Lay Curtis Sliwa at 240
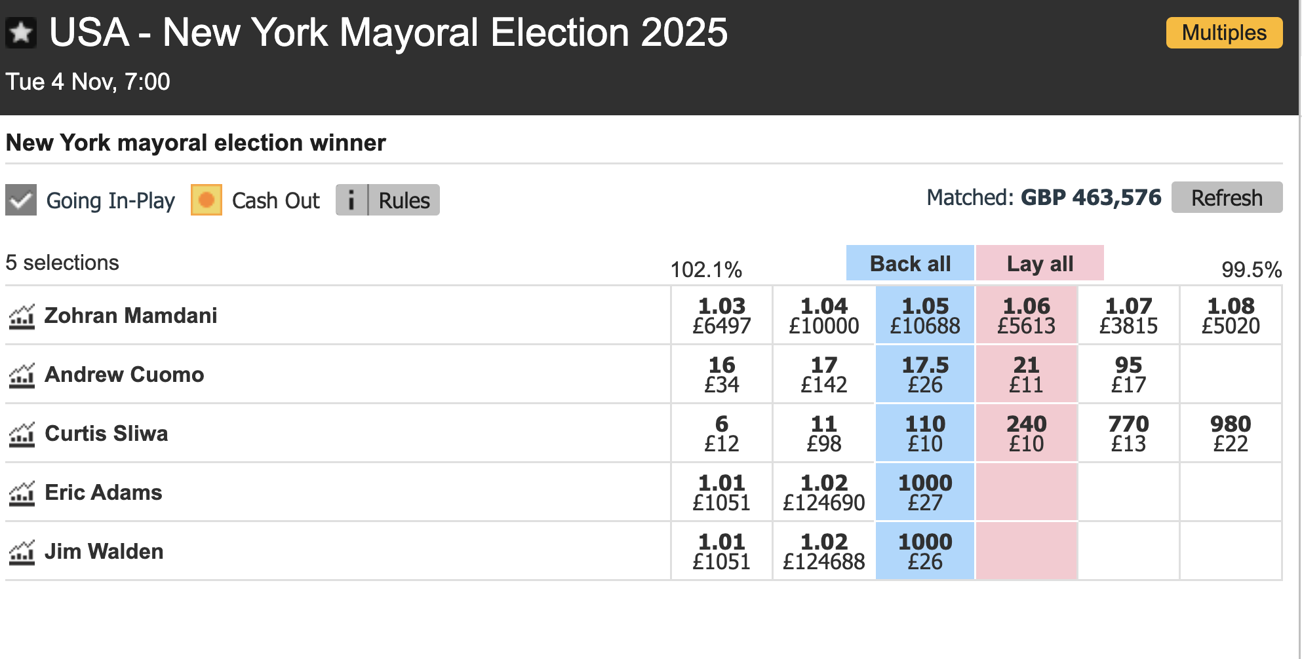Viewport: 1302px width, 659px height. point(1026,433)
